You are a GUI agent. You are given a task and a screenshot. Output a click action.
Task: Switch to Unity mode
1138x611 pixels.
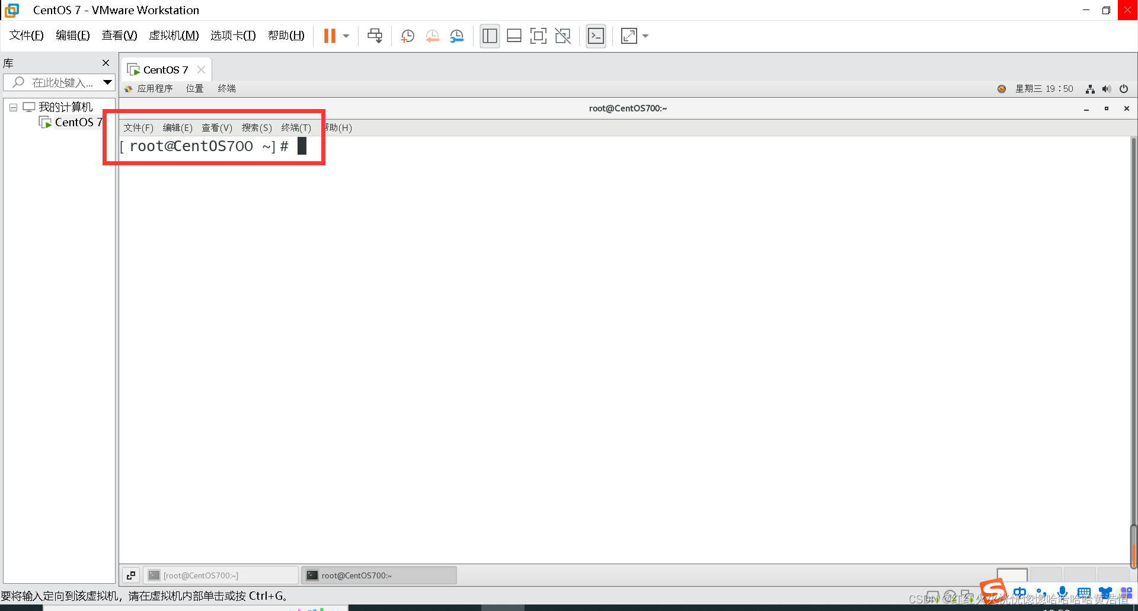pyautogui.click(x=562, y=36)
